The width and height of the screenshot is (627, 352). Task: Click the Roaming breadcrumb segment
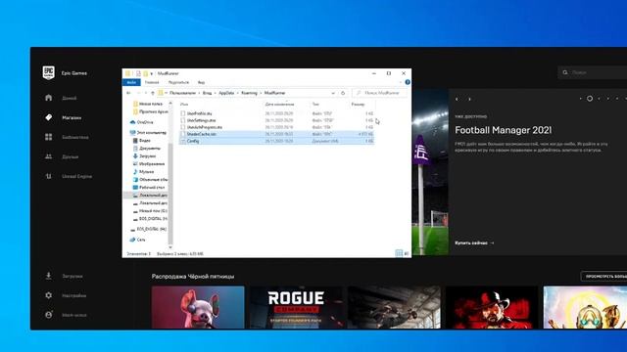point(249,93)
